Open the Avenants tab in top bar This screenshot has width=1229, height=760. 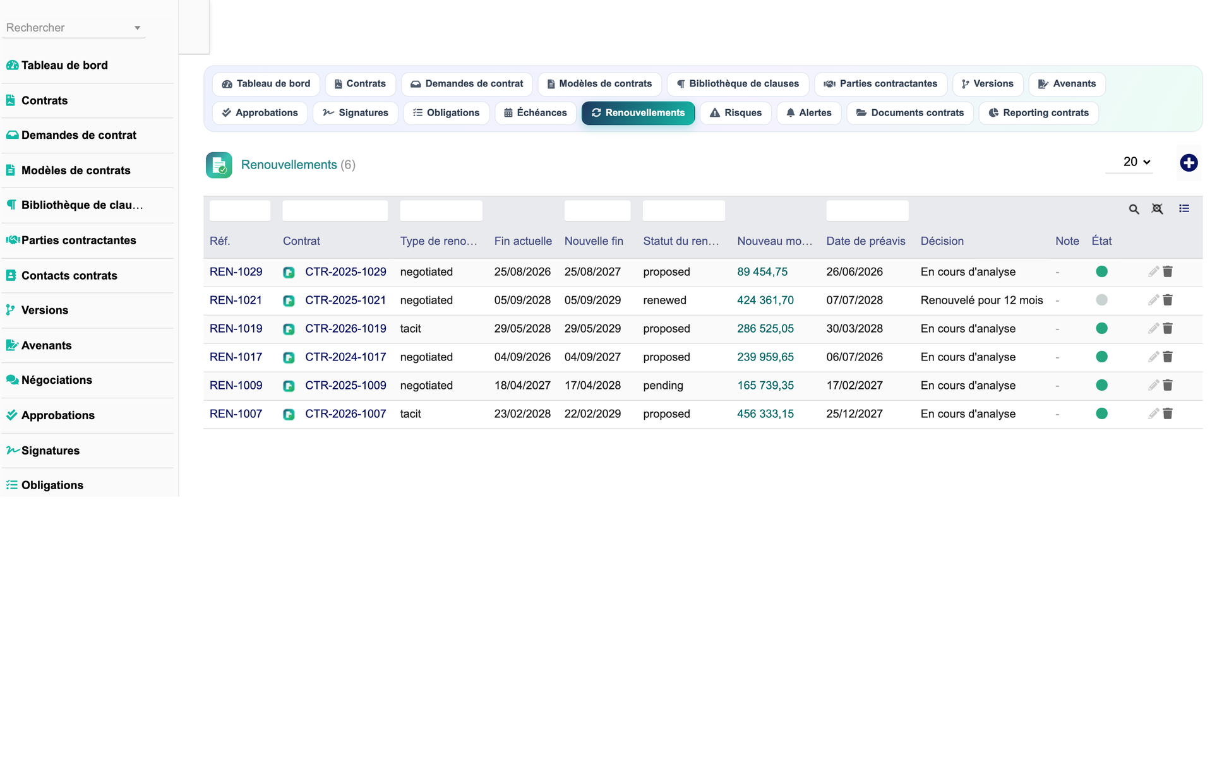pyautogui.click(x=1067, y=84)
